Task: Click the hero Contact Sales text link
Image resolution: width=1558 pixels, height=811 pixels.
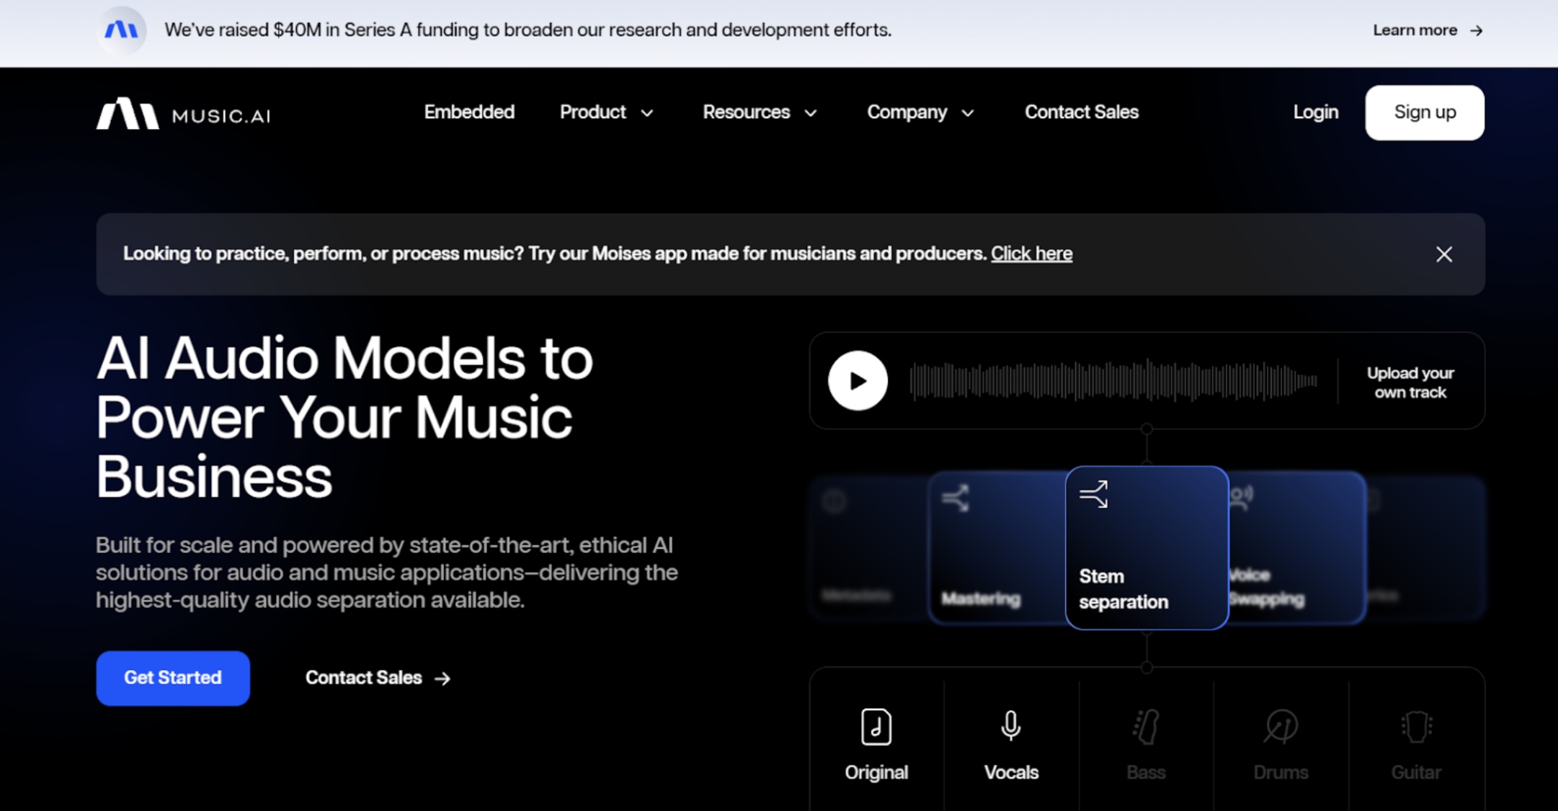Action: (x=363, y=678)
